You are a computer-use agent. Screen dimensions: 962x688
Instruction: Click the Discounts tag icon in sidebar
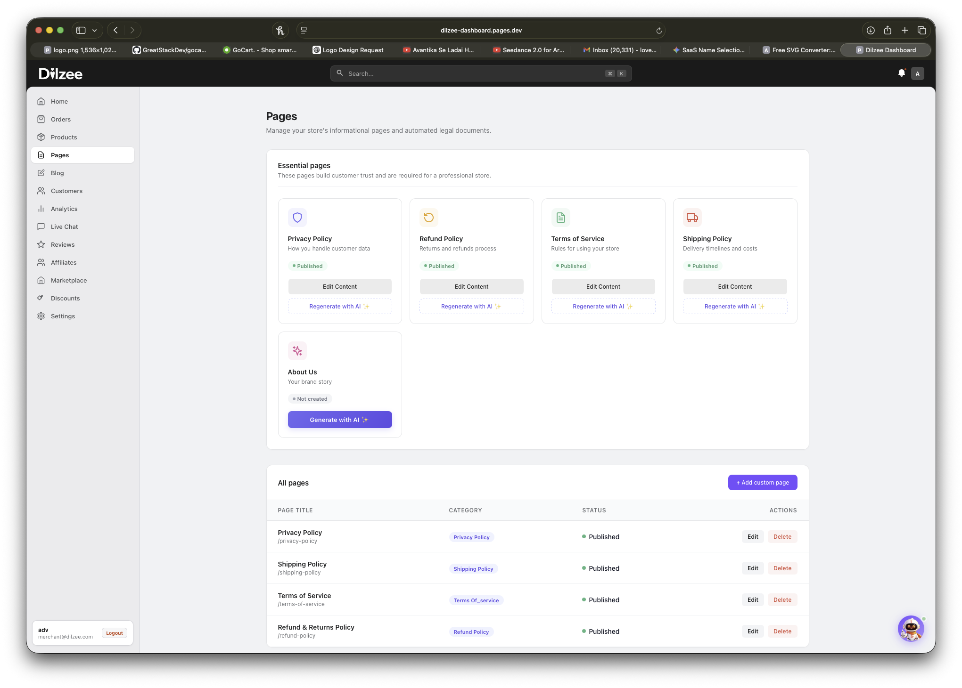click(41, 298)
